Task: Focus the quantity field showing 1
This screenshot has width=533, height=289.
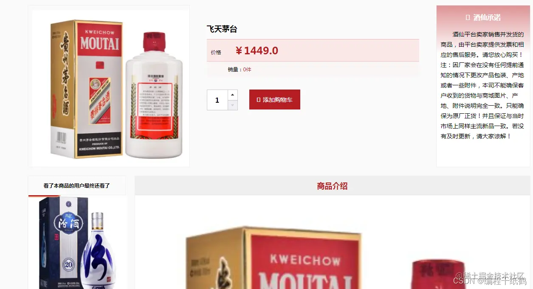Action: pos(217,100)
